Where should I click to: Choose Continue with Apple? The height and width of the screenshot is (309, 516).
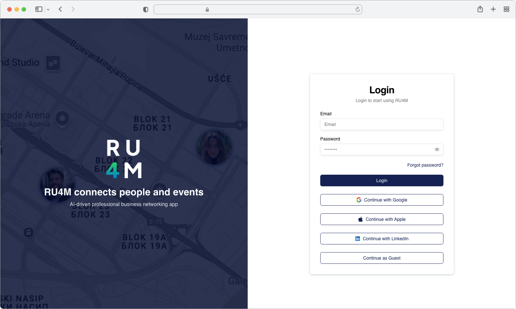click(x=382, y=219)
